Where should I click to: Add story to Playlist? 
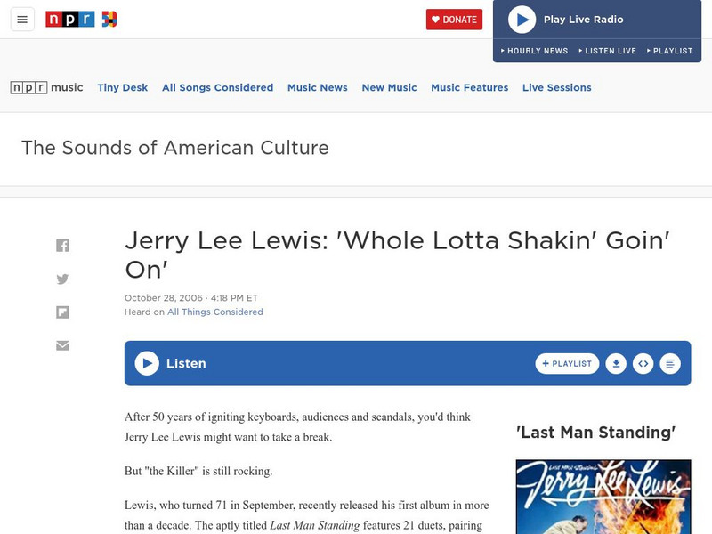[567, 363]
